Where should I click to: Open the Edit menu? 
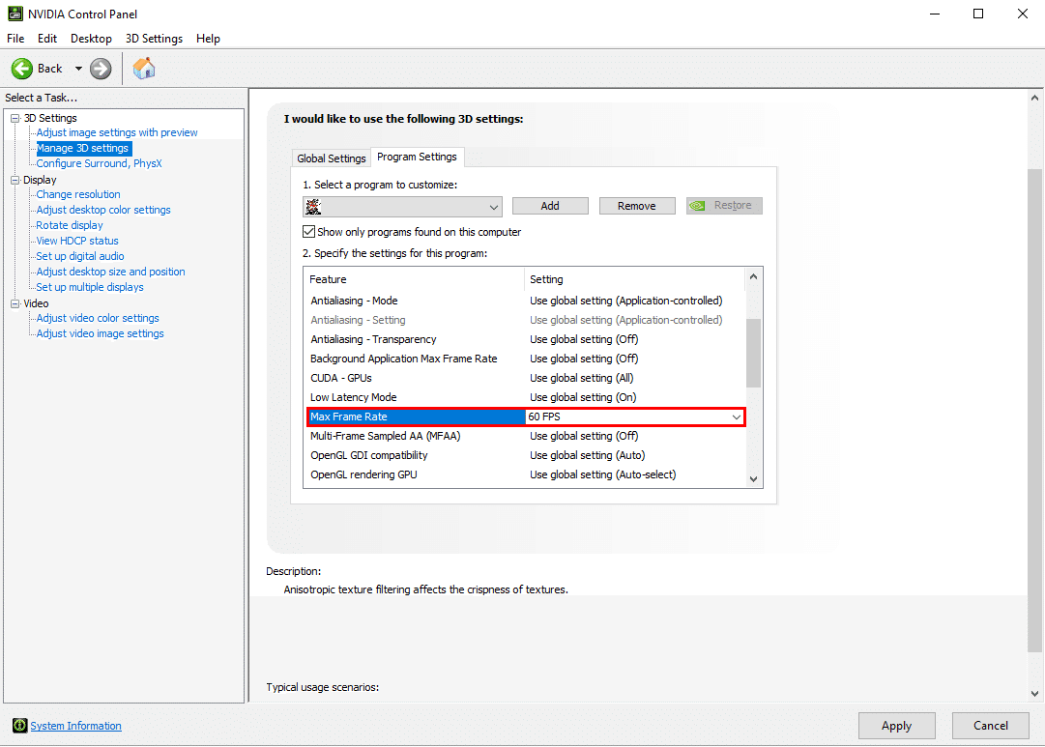47,39
